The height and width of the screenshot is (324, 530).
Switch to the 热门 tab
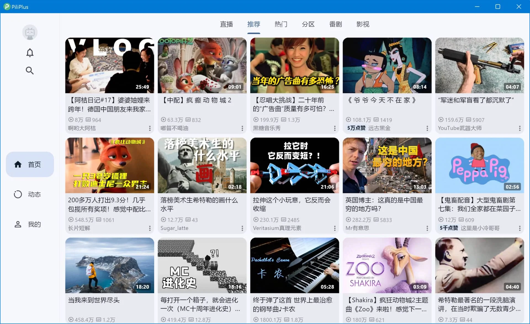(x=281, y=24)
